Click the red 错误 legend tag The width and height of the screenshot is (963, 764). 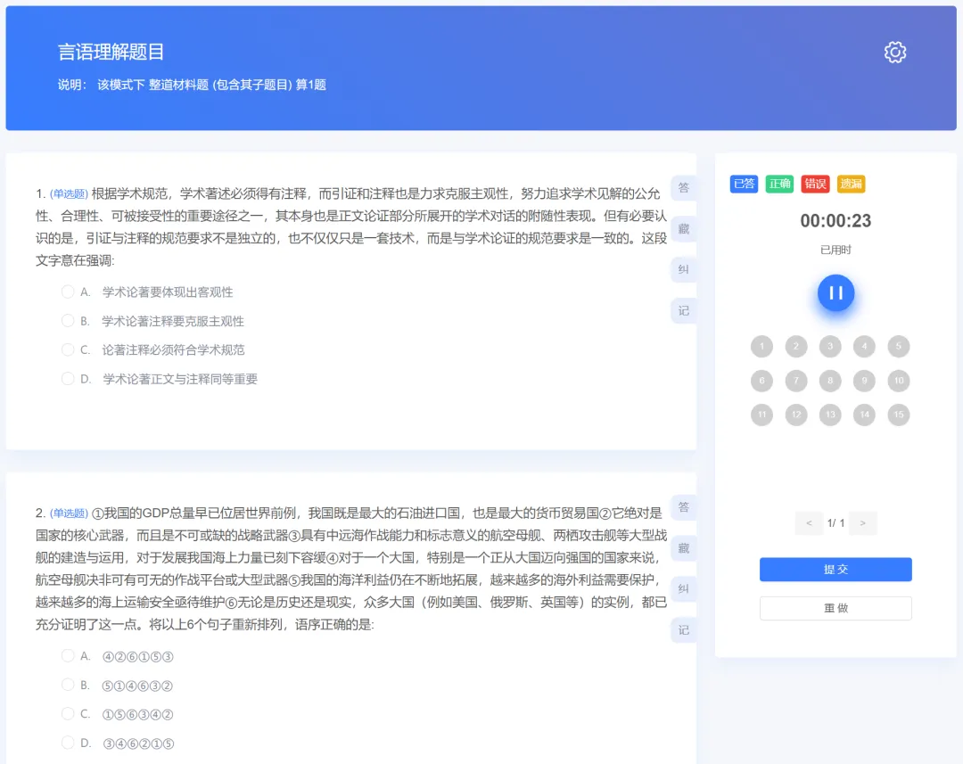coord(815,184)
